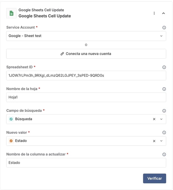Click the Google Sheets icon in header

(x=11, y=13)
